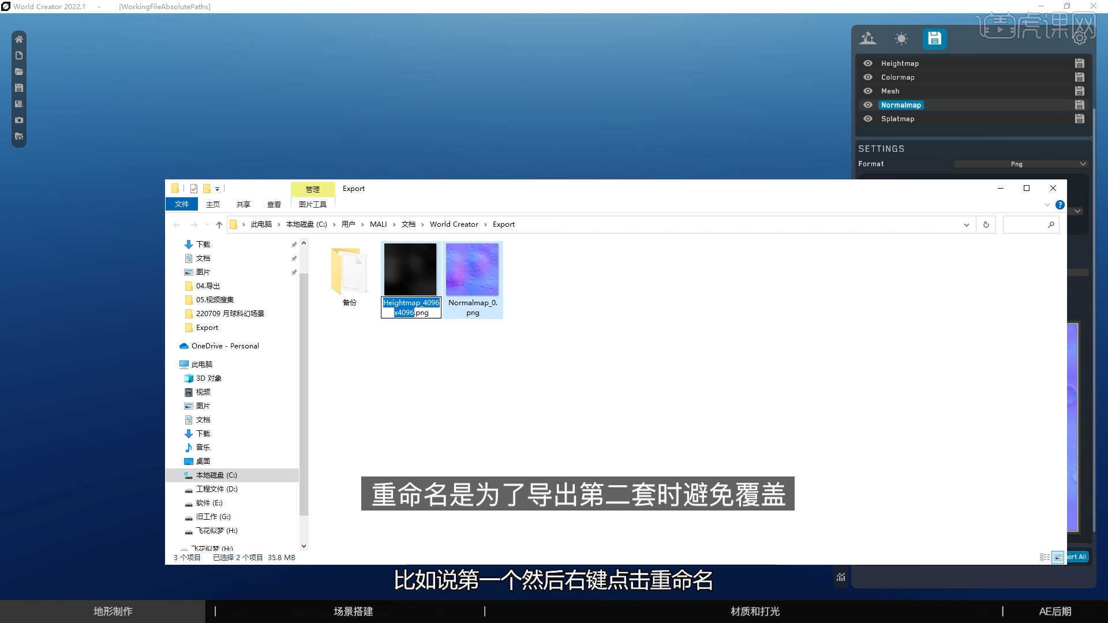The width and height of the screenshot is (1108, 623).
Task: Click 本地磁盘 (C:) in address path
Action: (306, 224)
